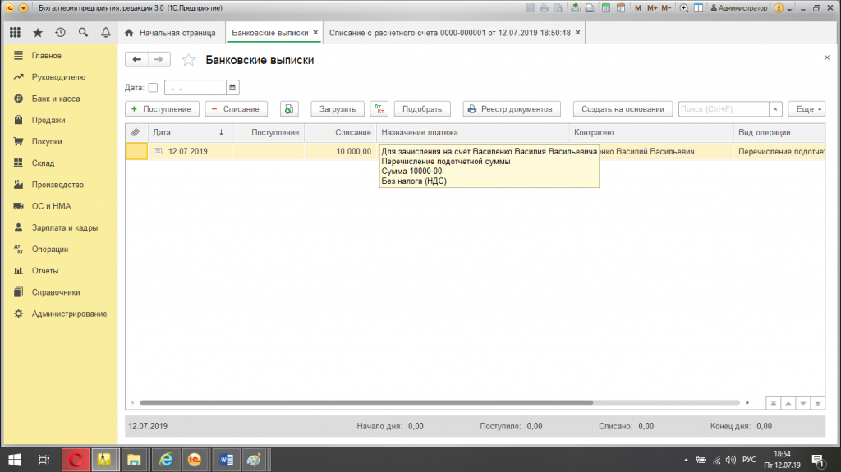Click the copy document green icon
Viewport: 841px width, 472px height.
pos(289,109)
